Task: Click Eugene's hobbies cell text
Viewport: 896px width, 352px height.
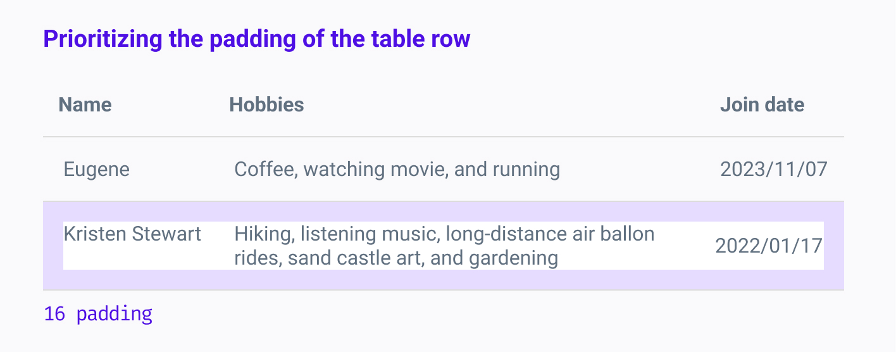Action: coord(397,169)
